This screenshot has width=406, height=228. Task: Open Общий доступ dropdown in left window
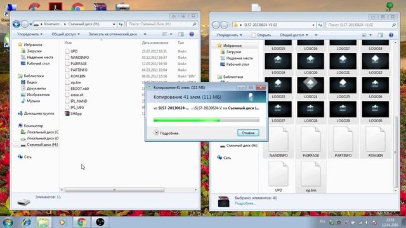(65, 34)
